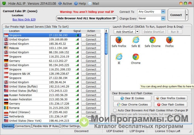The width and height of the screenshot is (194, 135).
Task: Click Clear Flash Cookies button
Action: [x=171, y=105]
